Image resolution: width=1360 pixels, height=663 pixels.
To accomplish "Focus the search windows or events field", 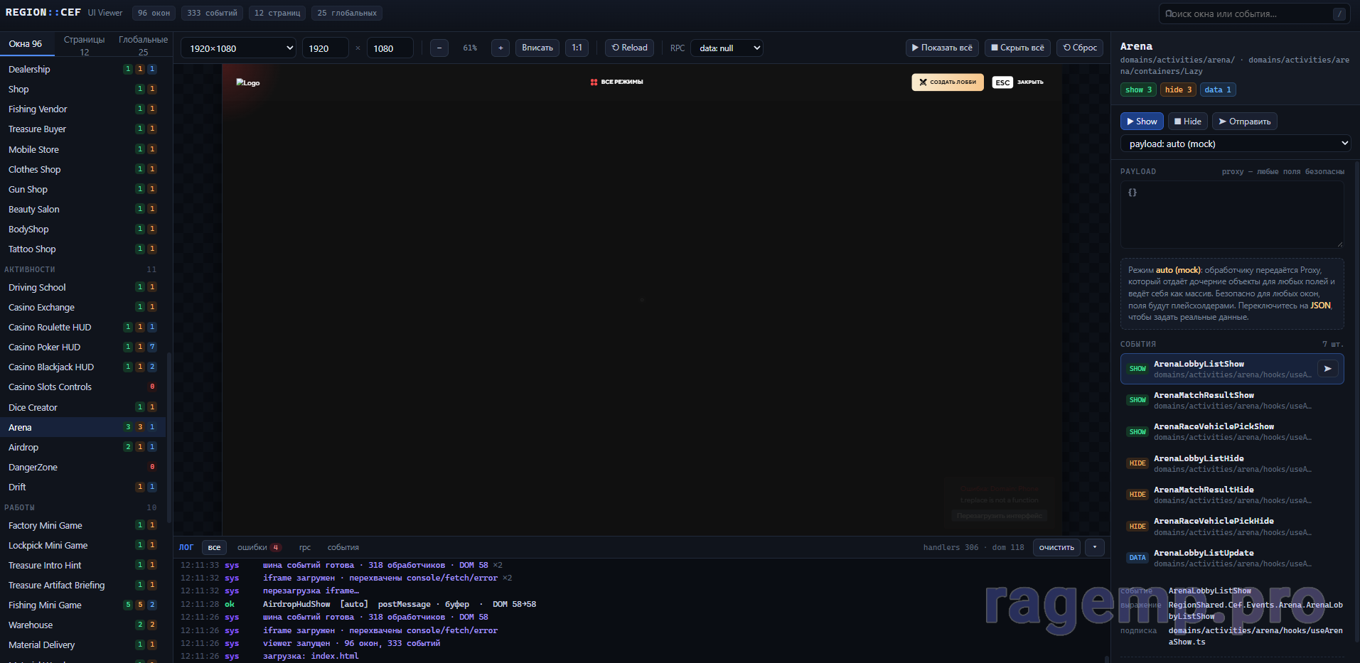I will pyautogui.click(x=1255, y=14).
